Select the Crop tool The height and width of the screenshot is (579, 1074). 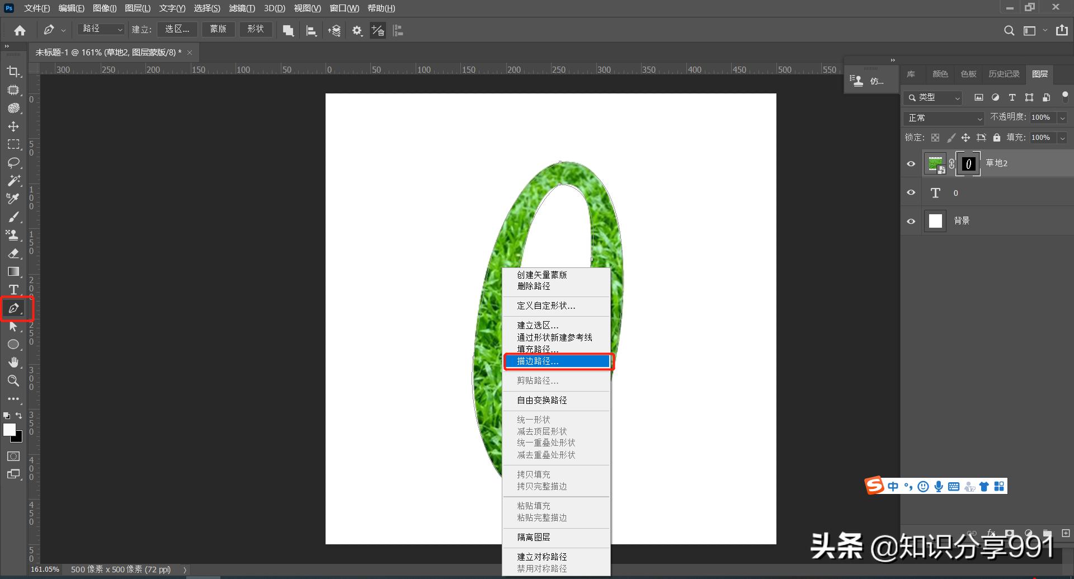coord(14,72)
